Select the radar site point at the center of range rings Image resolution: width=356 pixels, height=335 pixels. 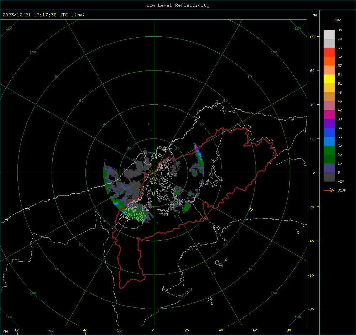click(x=154, y=173)
